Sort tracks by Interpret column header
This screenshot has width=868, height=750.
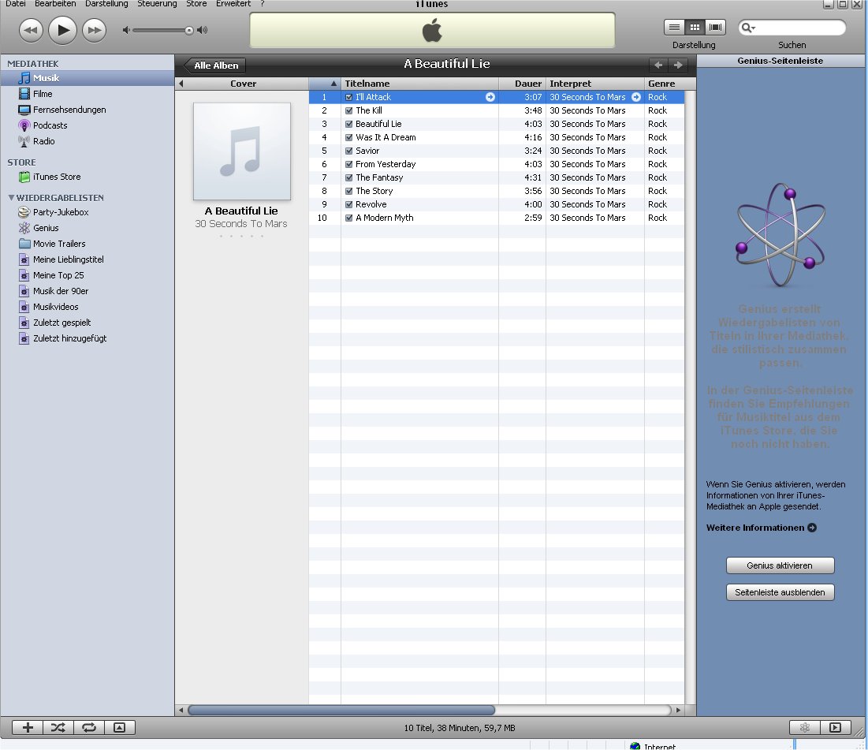595,84
